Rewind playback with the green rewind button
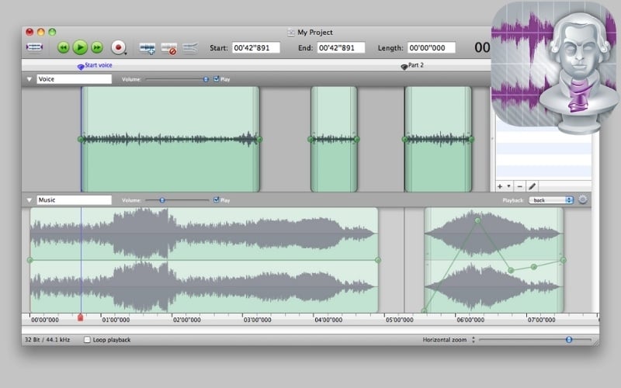 (64, 47)
